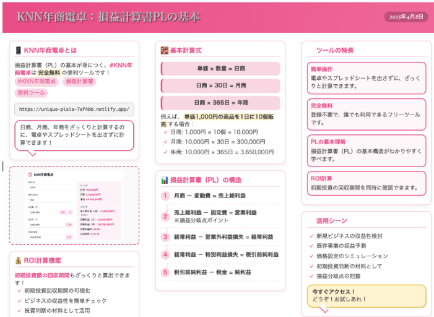Click the phone icon beside KNN年商電卓とは
This screenshot has width=434, height=317.
tap(18, 50)
